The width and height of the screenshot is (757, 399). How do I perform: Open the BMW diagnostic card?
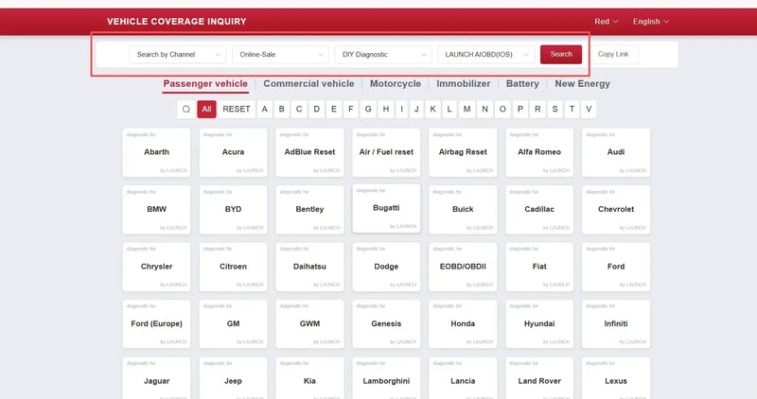(156, 209)
